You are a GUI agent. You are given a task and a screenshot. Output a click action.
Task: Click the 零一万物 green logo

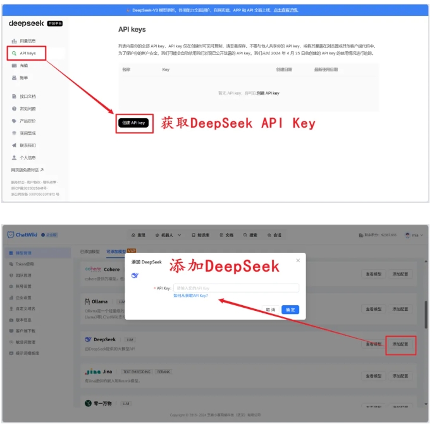(x=88, y=403)
